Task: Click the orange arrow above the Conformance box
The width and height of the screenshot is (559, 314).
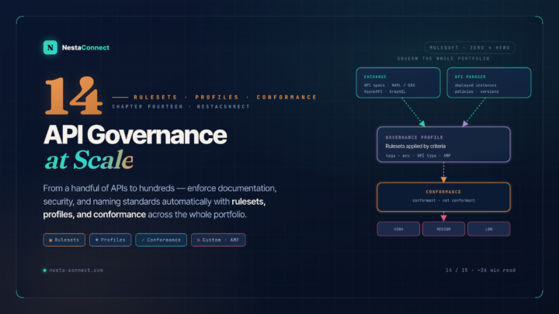Action: tap(443, 180)
